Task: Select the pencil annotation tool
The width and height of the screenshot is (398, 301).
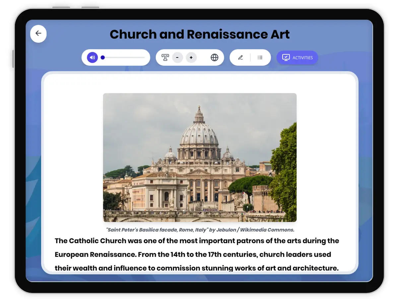Action: (x=240, y=57)
